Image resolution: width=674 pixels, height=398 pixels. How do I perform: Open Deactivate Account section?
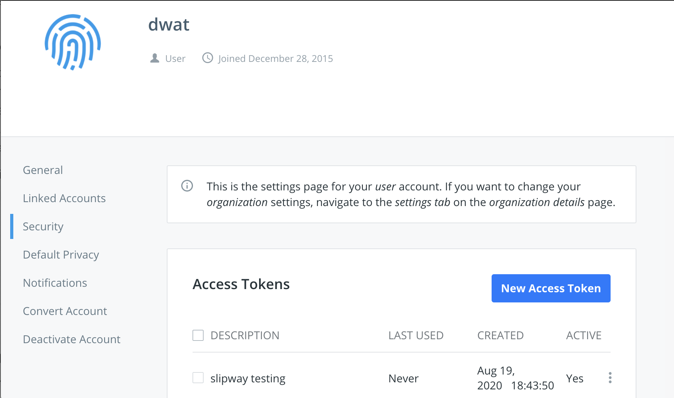tap(72, 339)
